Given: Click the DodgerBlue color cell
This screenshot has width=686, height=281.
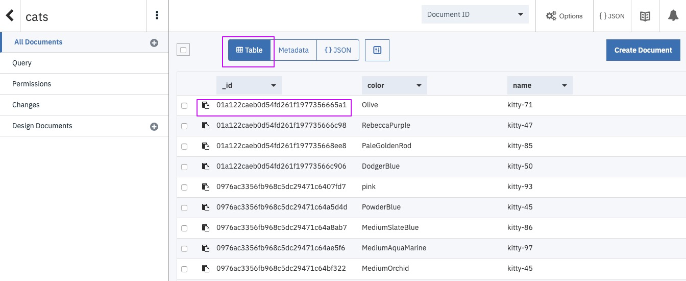Looking at the screenshot, I should pyautogui.click(x=381, y=166).
